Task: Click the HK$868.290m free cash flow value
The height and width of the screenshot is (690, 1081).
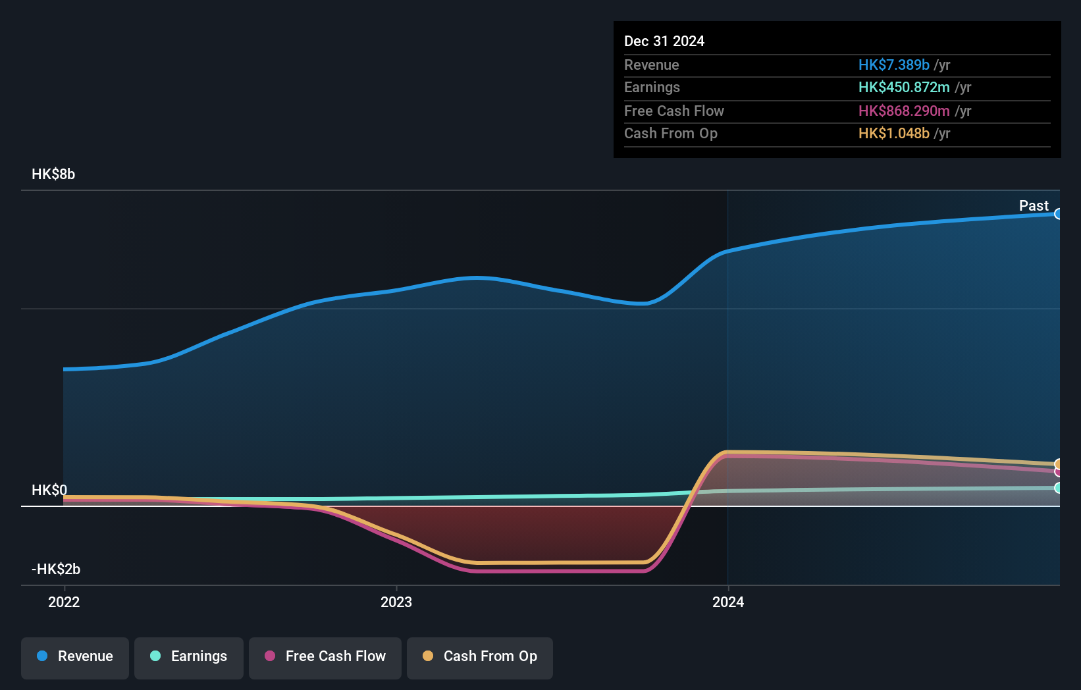Action: coord(904,111)
